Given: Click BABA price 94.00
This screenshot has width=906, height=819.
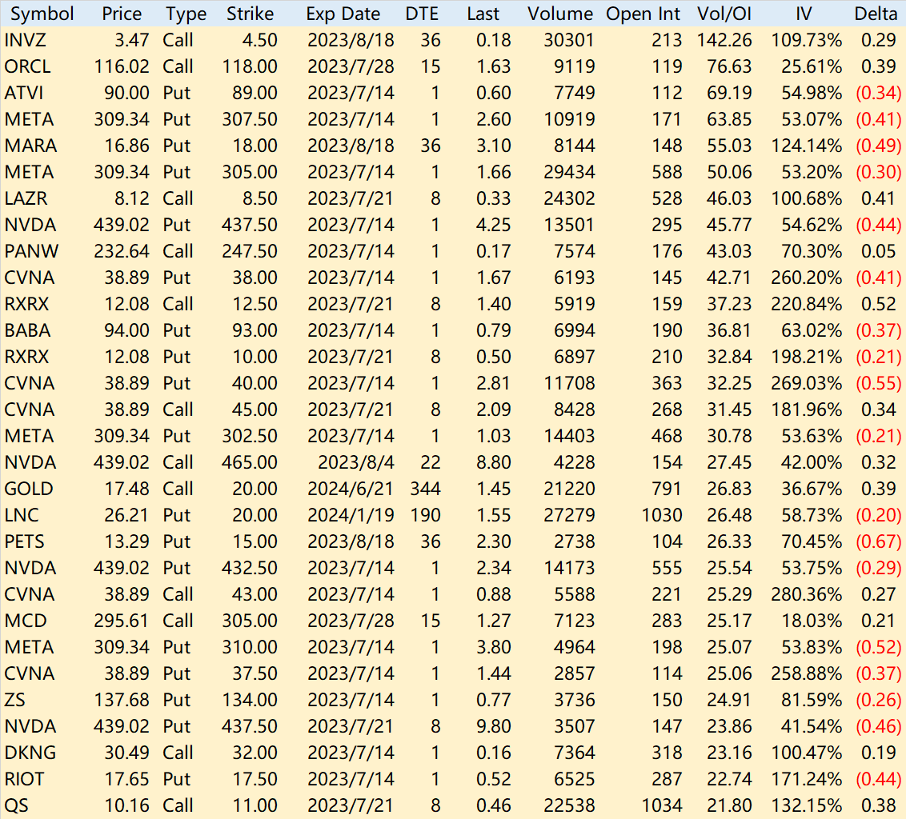Looking at the screenshot, I should [127, 330].
